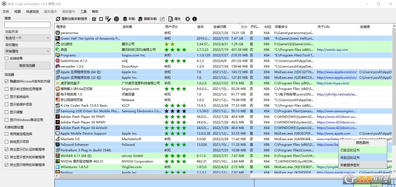Screen dimensions: 396x187
Task: Open the 帮助 menu
Action: pos(95,12)
